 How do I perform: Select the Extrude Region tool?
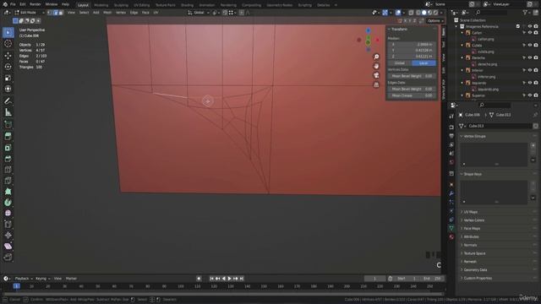pos(8,136)
